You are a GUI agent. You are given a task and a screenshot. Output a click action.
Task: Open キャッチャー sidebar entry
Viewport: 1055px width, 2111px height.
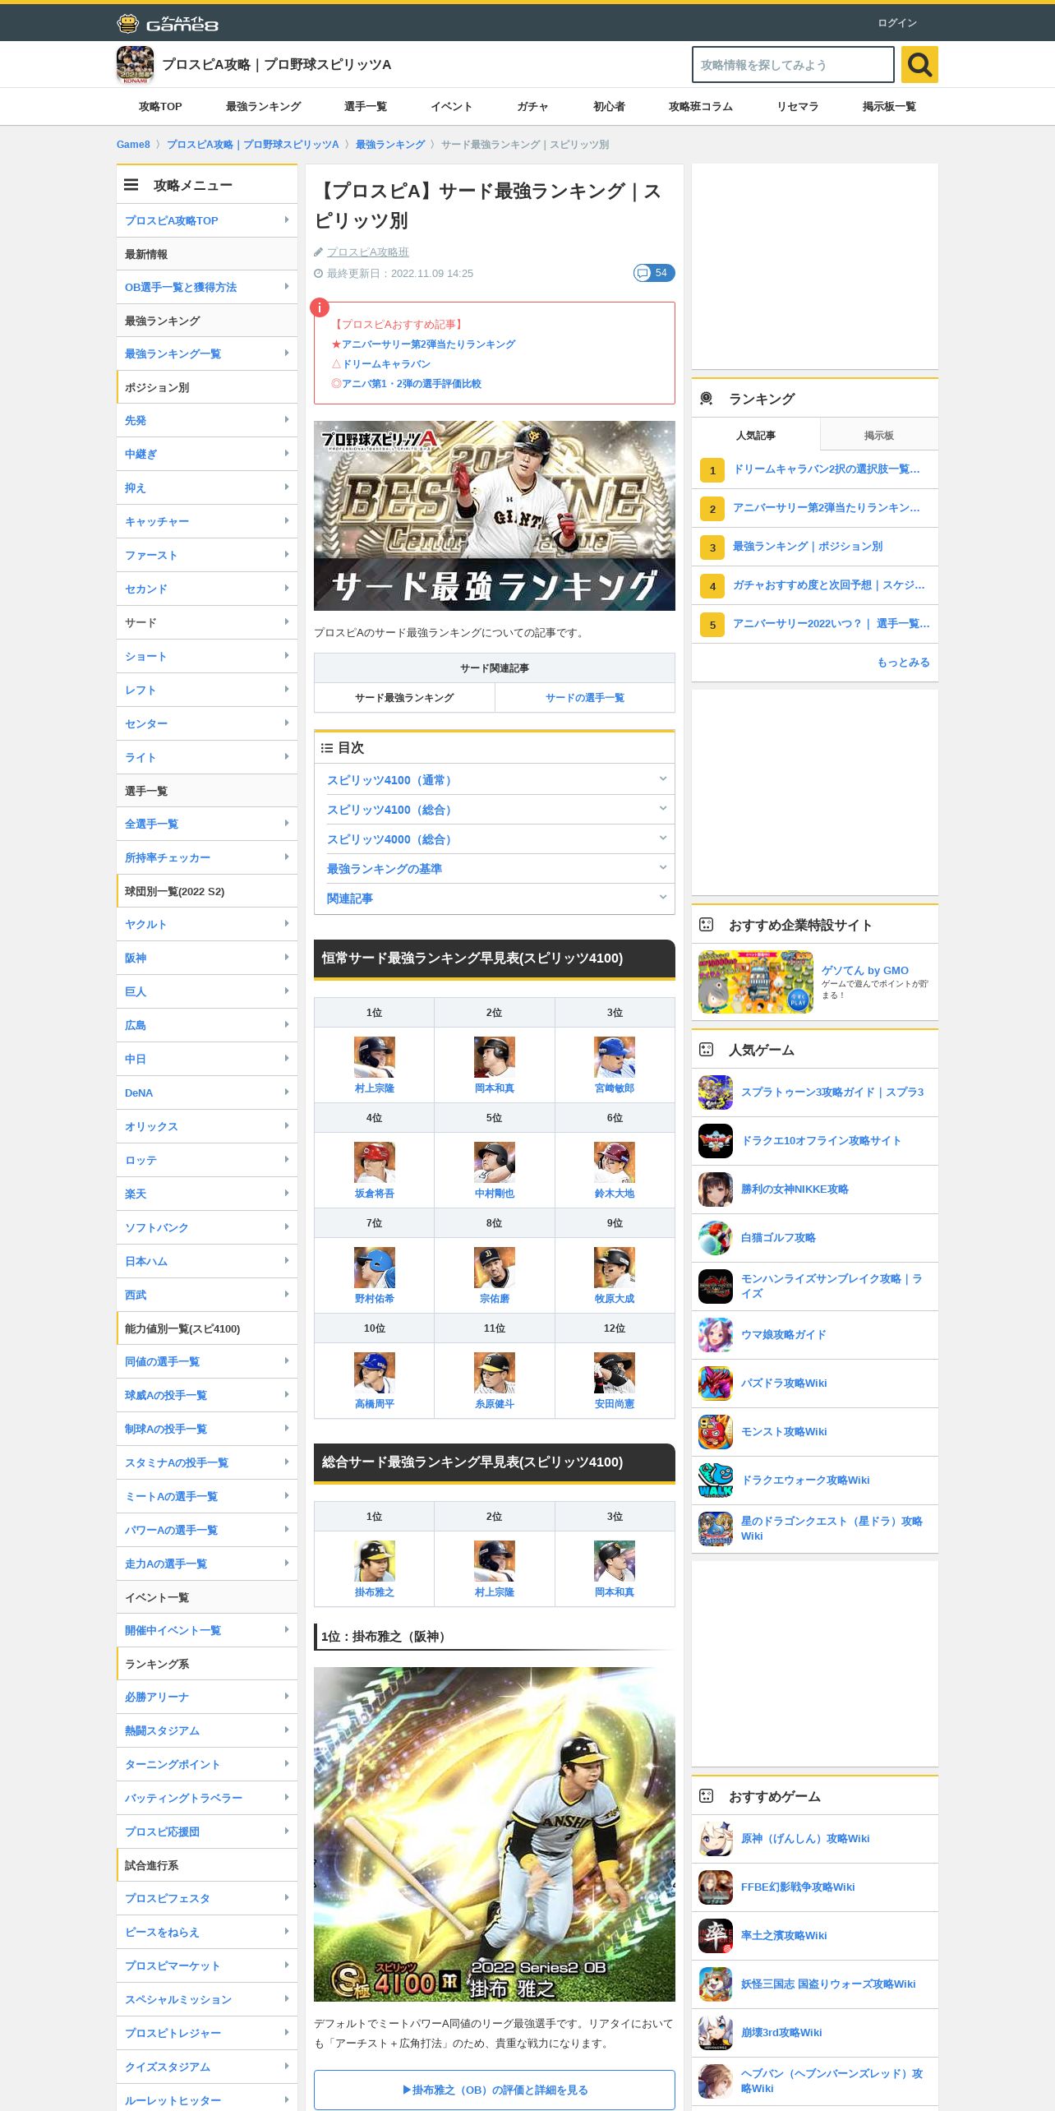[207, 521]
